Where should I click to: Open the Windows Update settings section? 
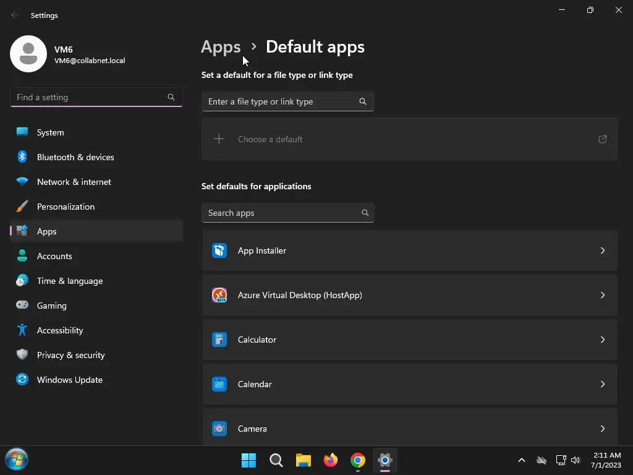pos(69,380)
